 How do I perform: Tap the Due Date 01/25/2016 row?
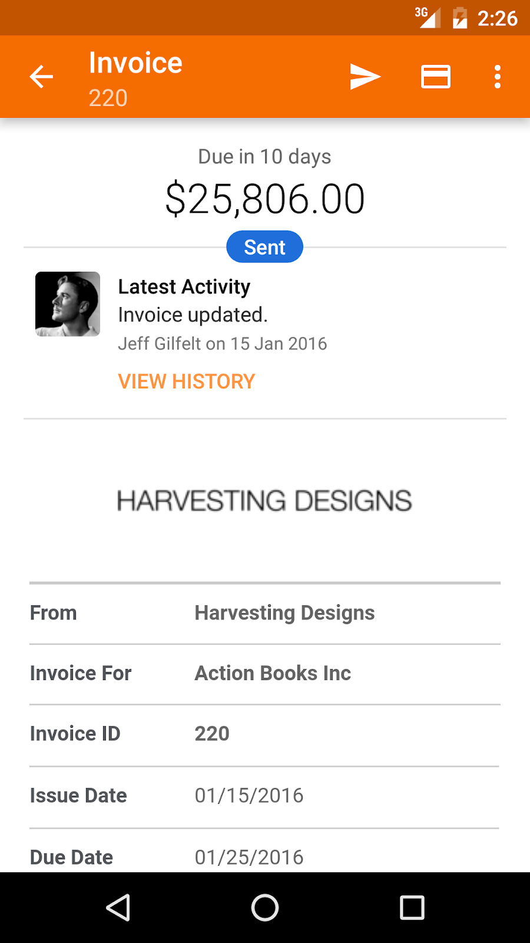click(x=265, y=850)
